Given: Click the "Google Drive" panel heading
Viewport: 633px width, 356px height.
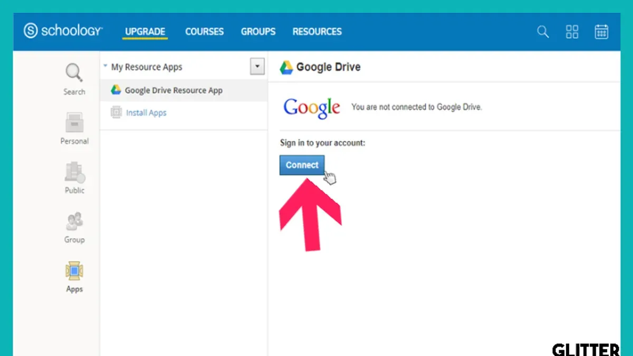Looking at the screenshot, I should point(328,67).
